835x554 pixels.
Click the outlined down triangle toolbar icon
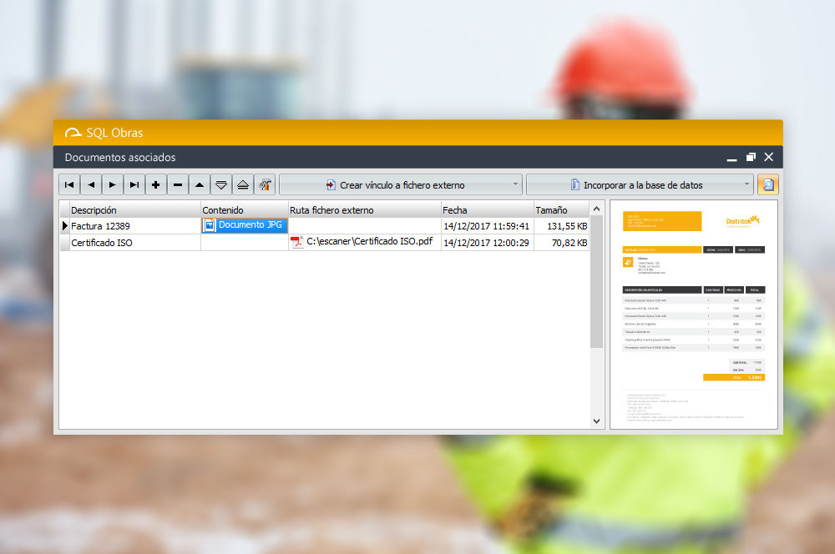click(x=221, y=184)
